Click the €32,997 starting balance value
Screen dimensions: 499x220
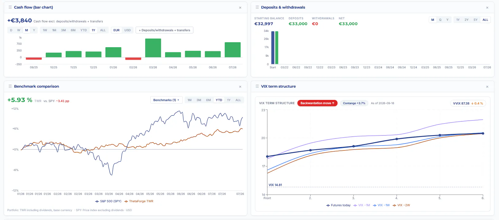264,24
